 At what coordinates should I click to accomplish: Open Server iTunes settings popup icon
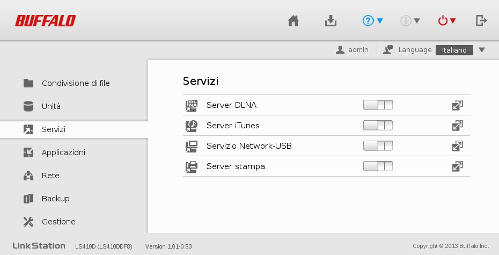(457, 126)
